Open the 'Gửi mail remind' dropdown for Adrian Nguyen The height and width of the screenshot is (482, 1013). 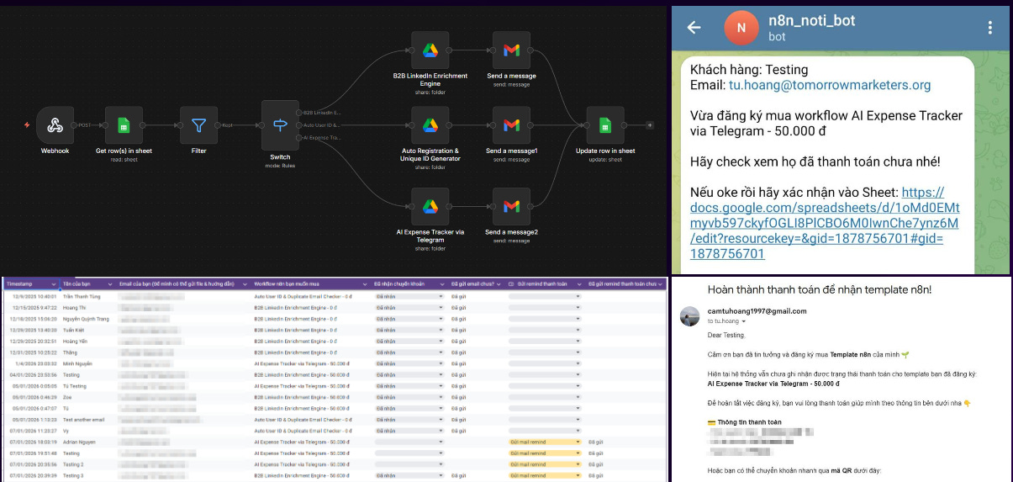pos(545,442)
